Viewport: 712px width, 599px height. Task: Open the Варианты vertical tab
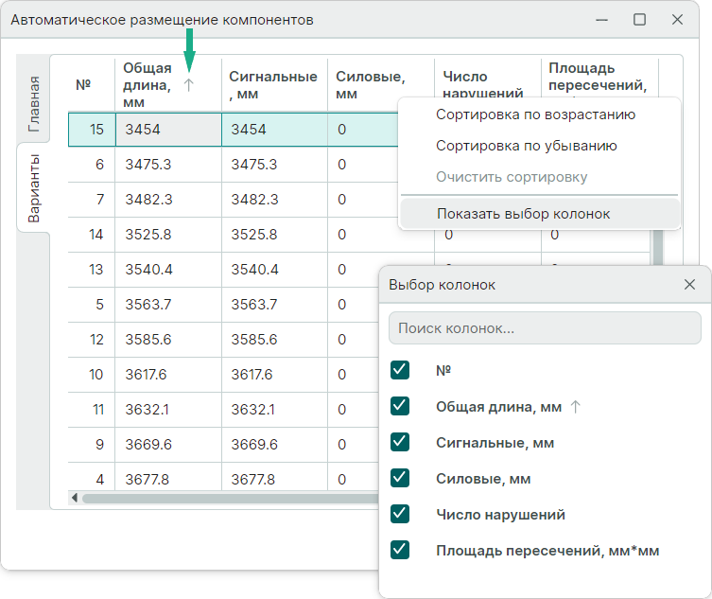33,187
